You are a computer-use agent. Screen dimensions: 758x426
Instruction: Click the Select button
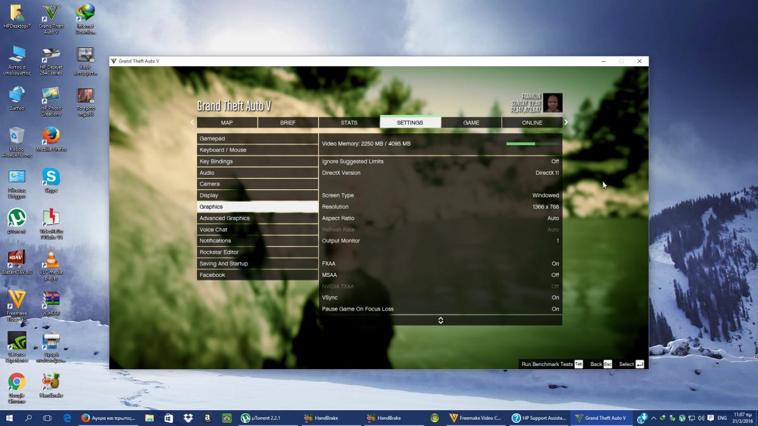coord(631,364)
